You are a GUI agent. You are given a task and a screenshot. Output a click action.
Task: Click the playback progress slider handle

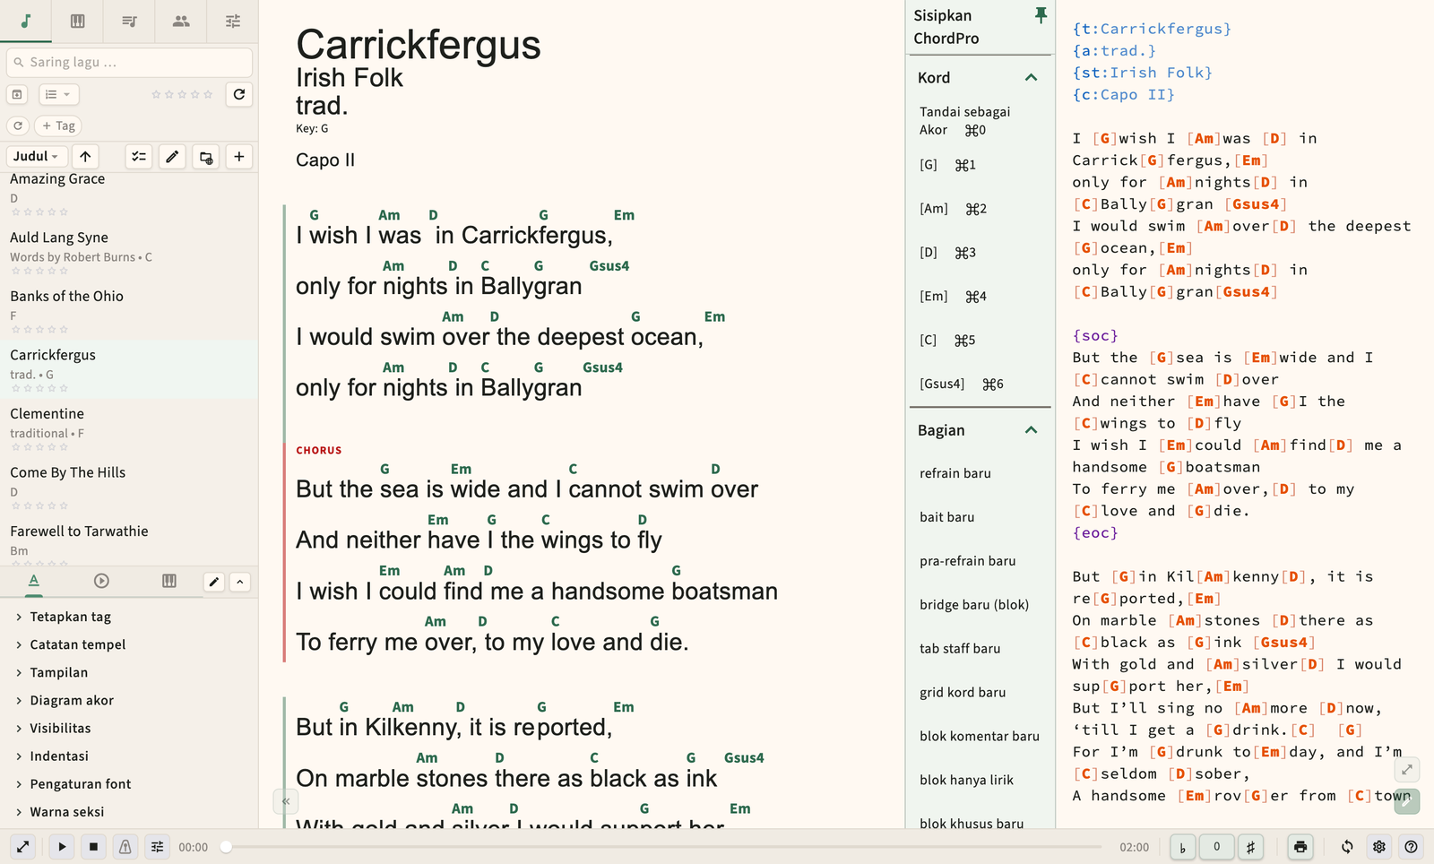tap(227, 846)
